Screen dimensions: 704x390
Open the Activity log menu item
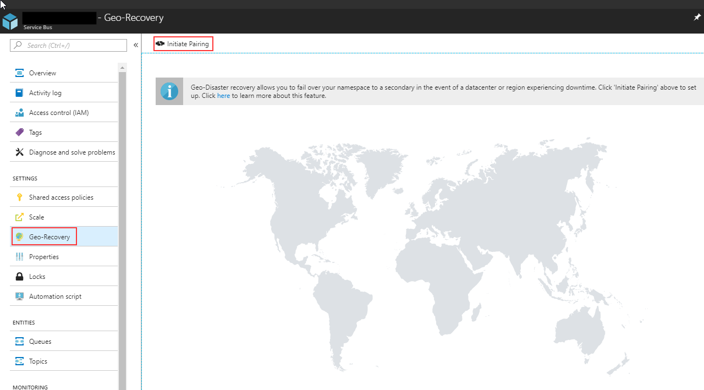64,92
